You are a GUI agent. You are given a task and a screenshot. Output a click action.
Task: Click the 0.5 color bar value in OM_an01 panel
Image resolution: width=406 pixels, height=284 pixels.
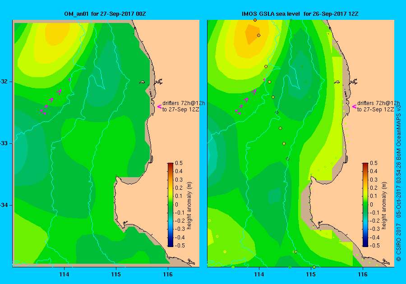point(179,163)
